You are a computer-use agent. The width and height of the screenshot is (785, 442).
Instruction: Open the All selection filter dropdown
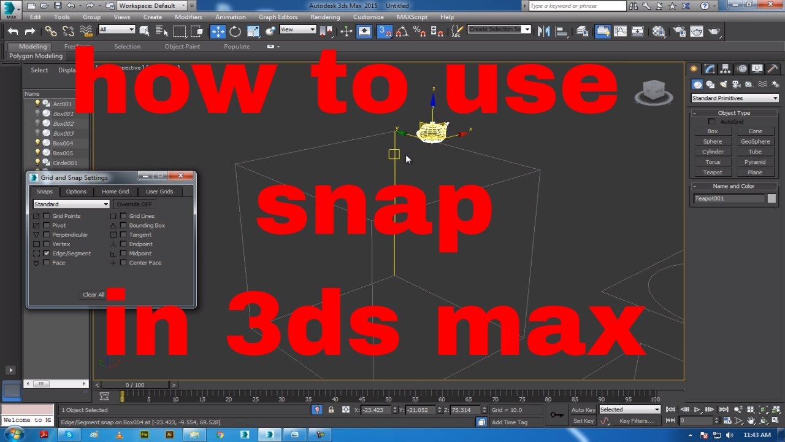[117, 29]
